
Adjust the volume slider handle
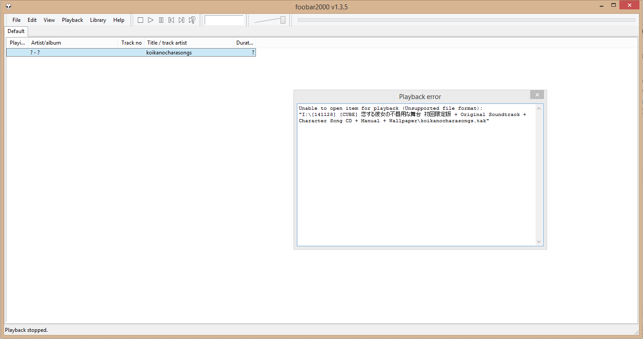pos(283,20)
